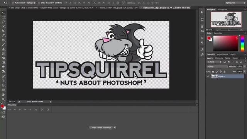Click Create Frame Animation button

click(101, 128)
